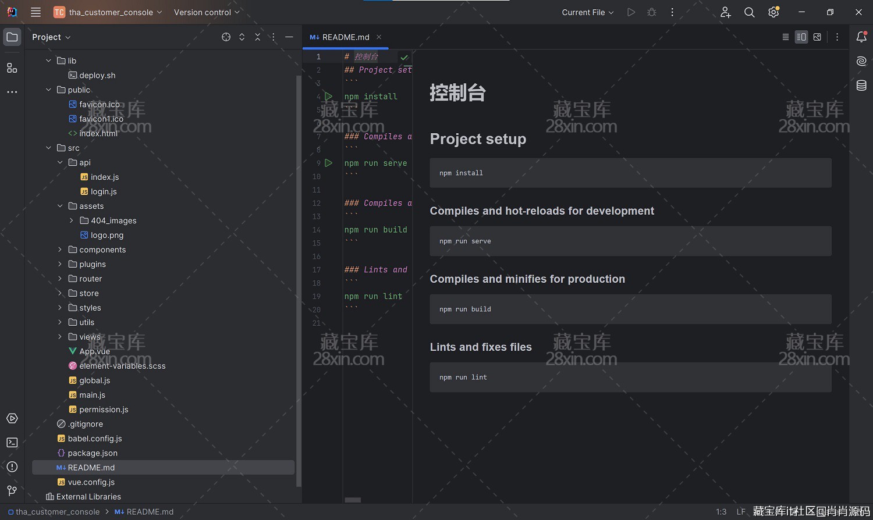873x520 pixels.
Task: Click the Run button in toolbar
Action: click(631, 12)
